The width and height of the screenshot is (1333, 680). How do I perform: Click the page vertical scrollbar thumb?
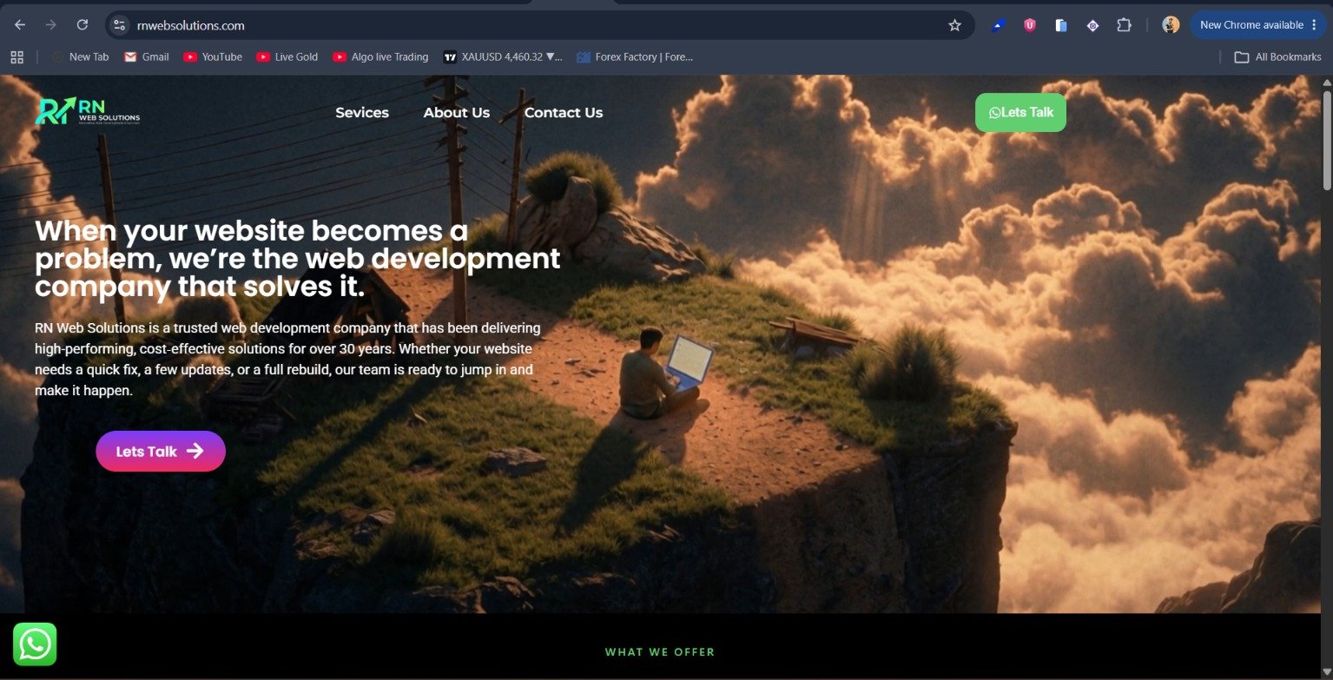pos(1326,139)
